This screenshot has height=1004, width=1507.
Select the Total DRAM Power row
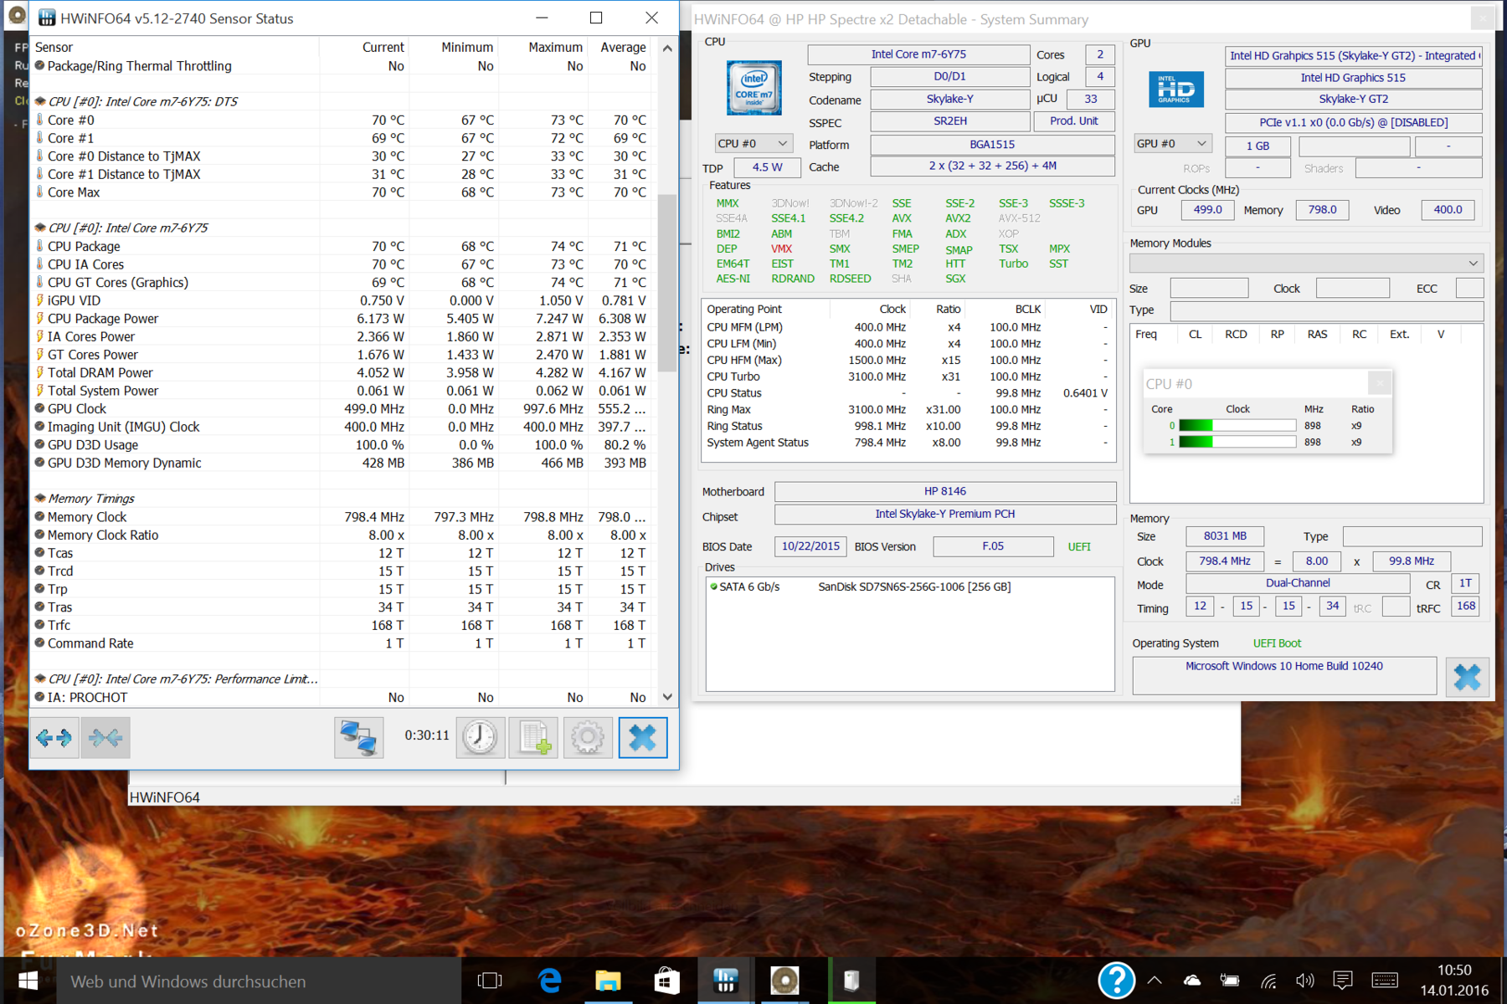tap(342, 372)
